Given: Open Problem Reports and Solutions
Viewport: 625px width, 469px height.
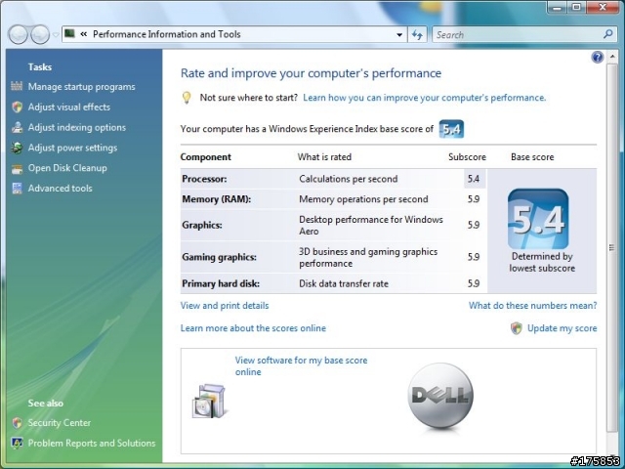Looking at the screenshot, I should [x=92, y=443].
